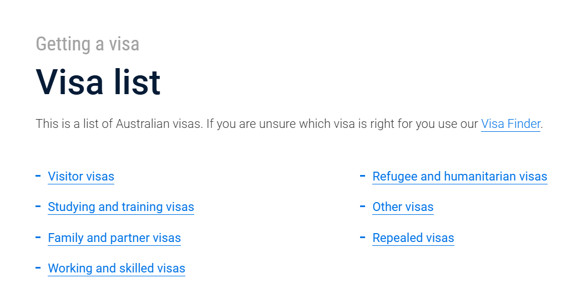Click the Other visas link

403,207
